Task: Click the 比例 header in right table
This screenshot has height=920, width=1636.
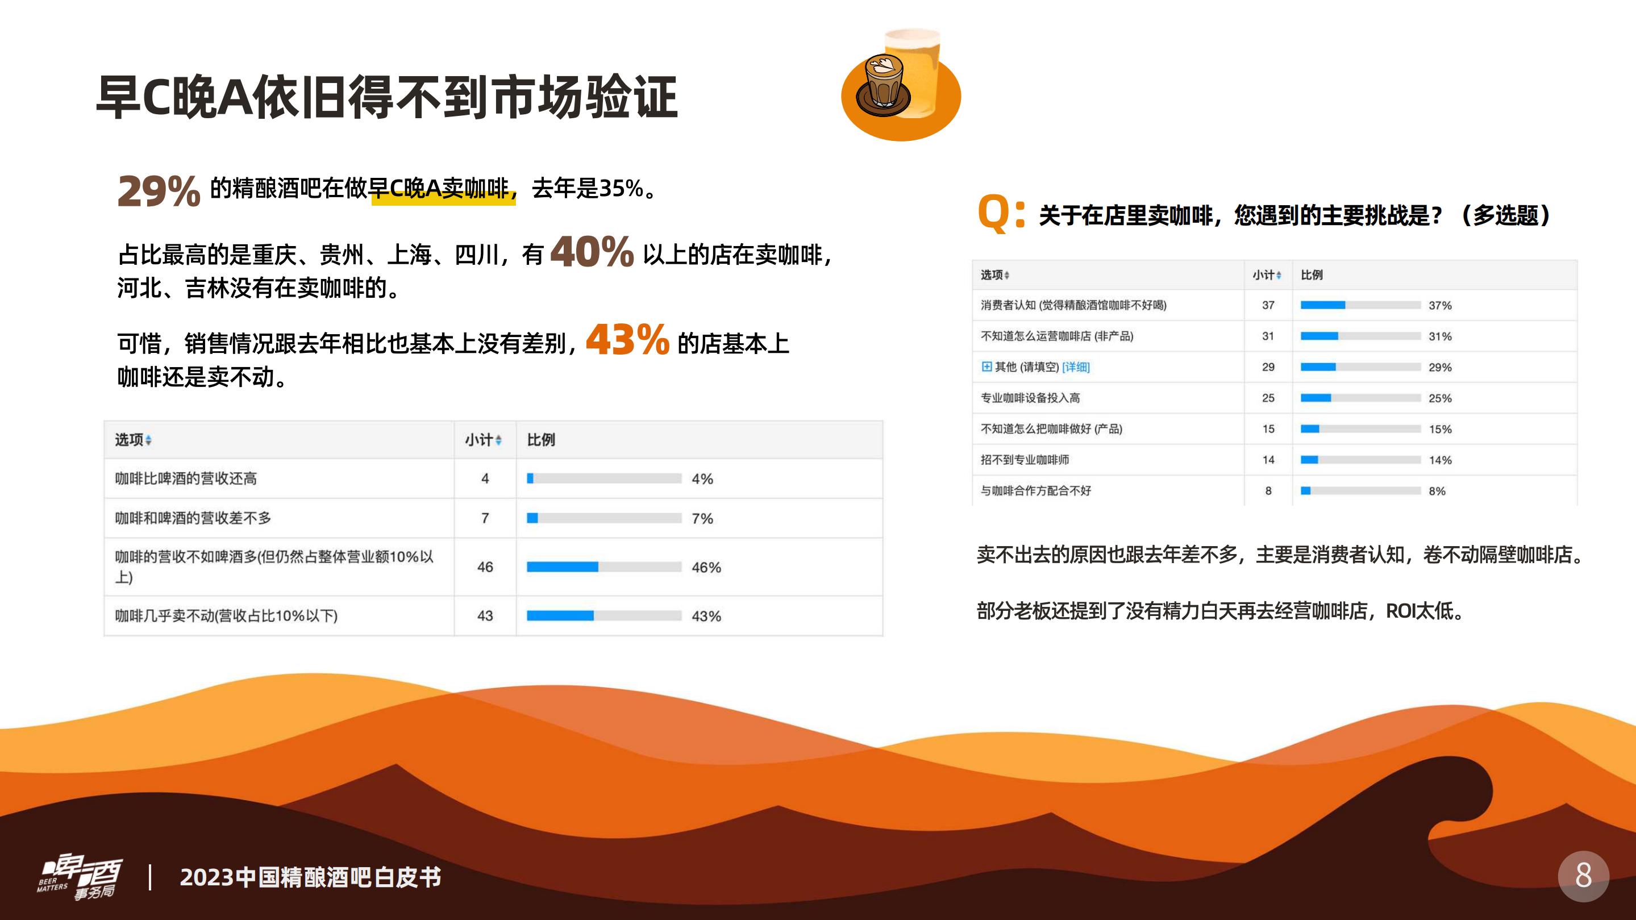Action: pyautogui.click(x=1312, y=275)
